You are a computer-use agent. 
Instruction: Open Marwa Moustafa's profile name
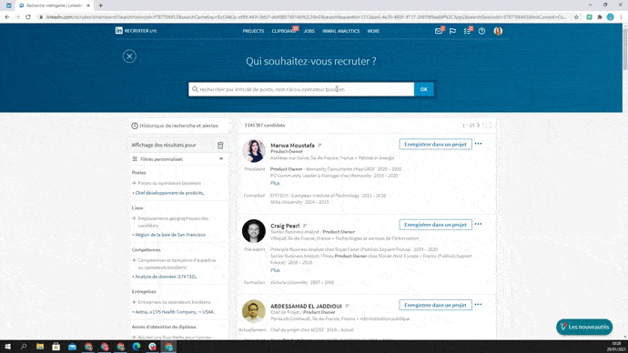(292, 146)
